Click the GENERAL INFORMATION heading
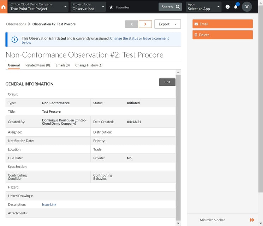 coord(30,84)
